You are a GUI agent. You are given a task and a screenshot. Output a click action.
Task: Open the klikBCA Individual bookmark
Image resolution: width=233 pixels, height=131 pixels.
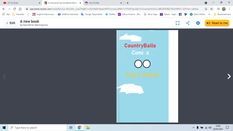(68, 14)
